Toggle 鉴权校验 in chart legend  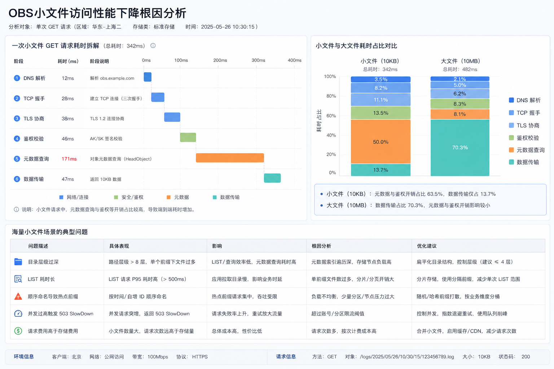click(524, 138)
